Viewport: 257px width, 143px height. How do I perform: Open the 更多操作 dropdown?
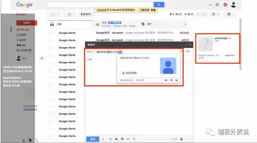click(86, 14)
